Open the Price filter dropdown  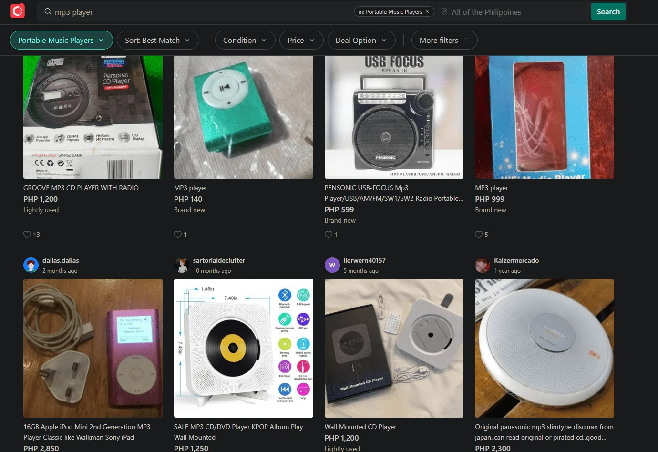coord(301,40)
